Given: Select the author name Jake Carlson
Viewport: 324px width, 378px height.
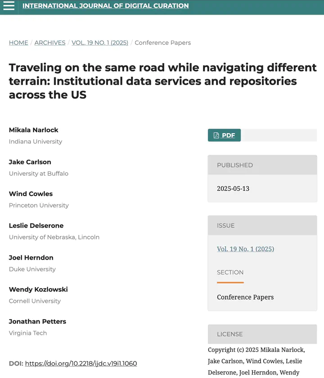Looking at the screenshot, I should pos(30,162).
